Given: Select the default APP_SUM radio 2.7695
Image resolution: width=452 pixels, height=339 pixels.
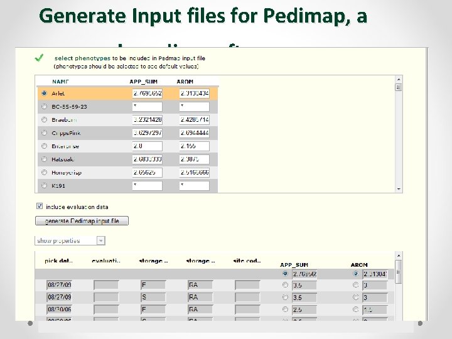Looking at the screenshot, I should click(286, 273).
